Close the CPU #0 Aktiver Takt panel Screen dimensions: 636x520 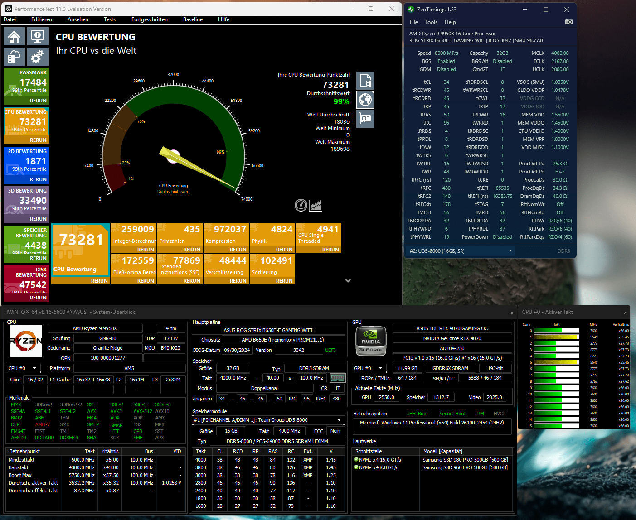pos(625,313)
